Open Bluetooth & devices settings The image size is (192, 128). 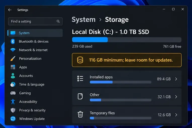pyautogui.click(x=35, y=41)
